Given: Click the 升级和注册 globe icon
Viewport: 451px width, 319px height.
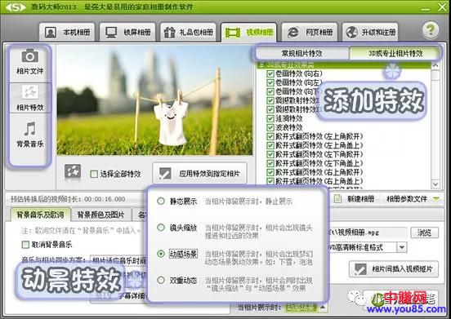Looking at the screenshot, I should [352, 33].
